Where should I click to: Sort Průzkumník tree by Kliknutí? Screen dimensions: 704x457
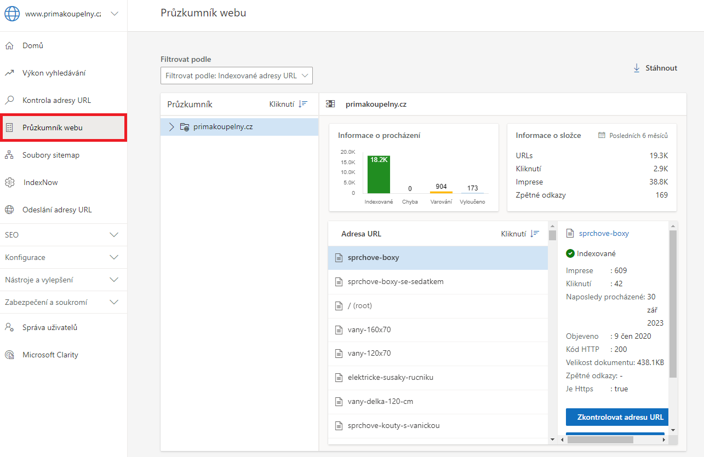pyautogui.click(x=288, y=104)
